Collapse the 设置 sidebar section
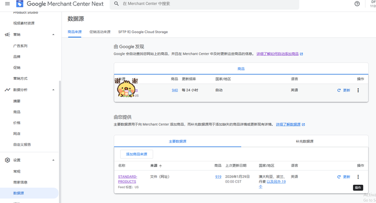 pos(53,160)
